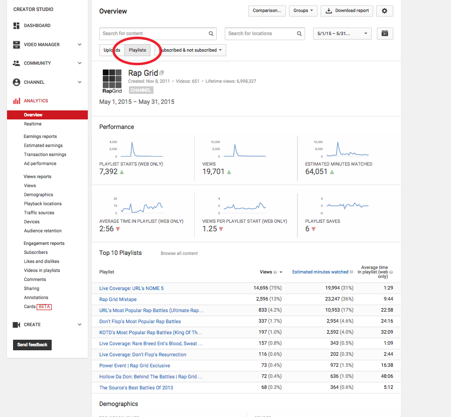Click the external link icon beside Rap Grid

(x=162, y=73)
